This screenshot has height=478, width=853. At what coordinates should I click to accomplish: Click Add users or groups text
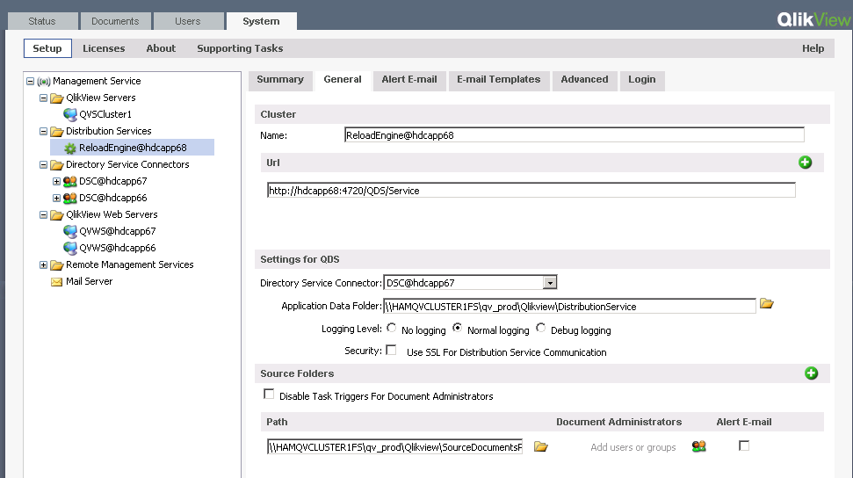tap(633, 447)
